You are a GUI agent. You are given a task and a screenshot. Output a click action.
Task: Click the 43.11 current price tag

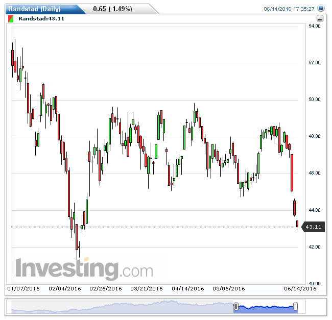coord(313,227)
